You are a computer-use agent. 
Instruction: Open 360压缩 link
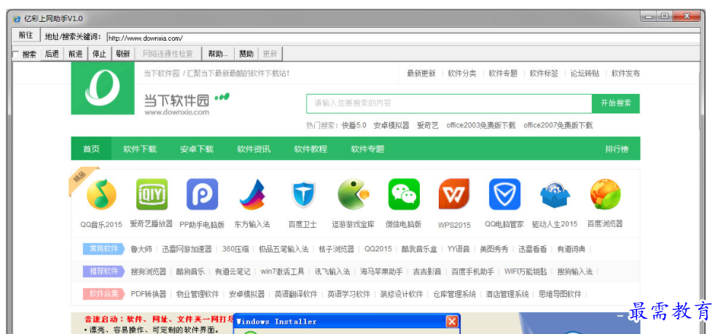click(x=236, y=249)
